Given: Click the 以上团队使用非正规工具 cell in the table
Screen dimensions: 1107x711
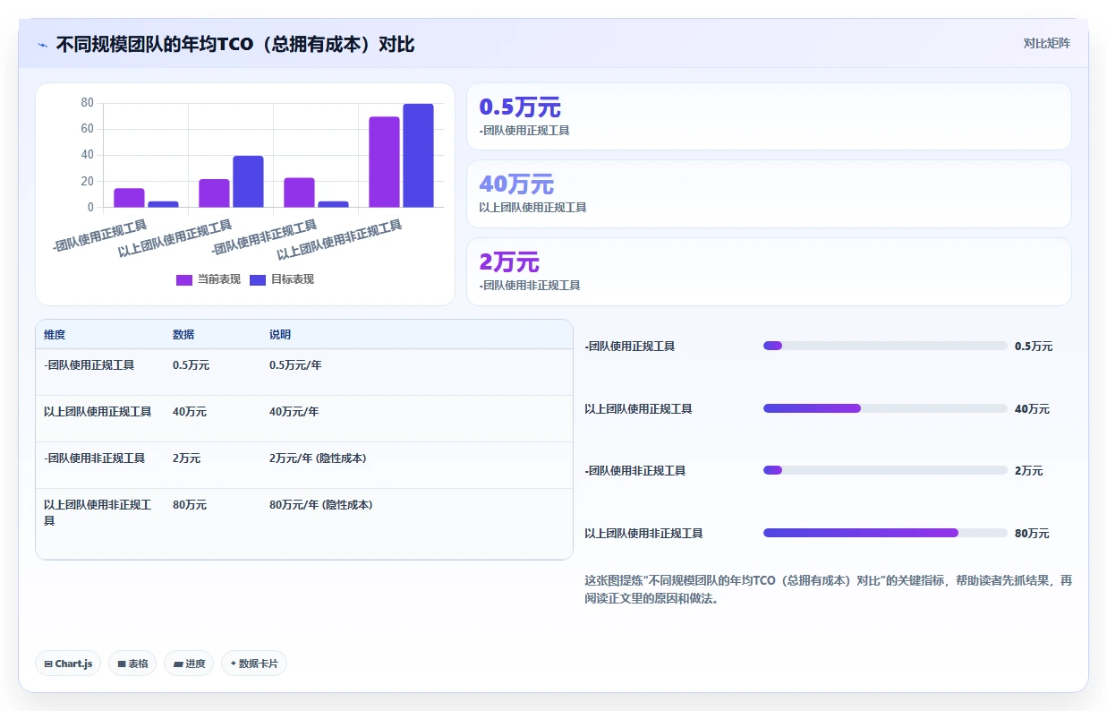Looking at the screenshot, I should (98, 512).
